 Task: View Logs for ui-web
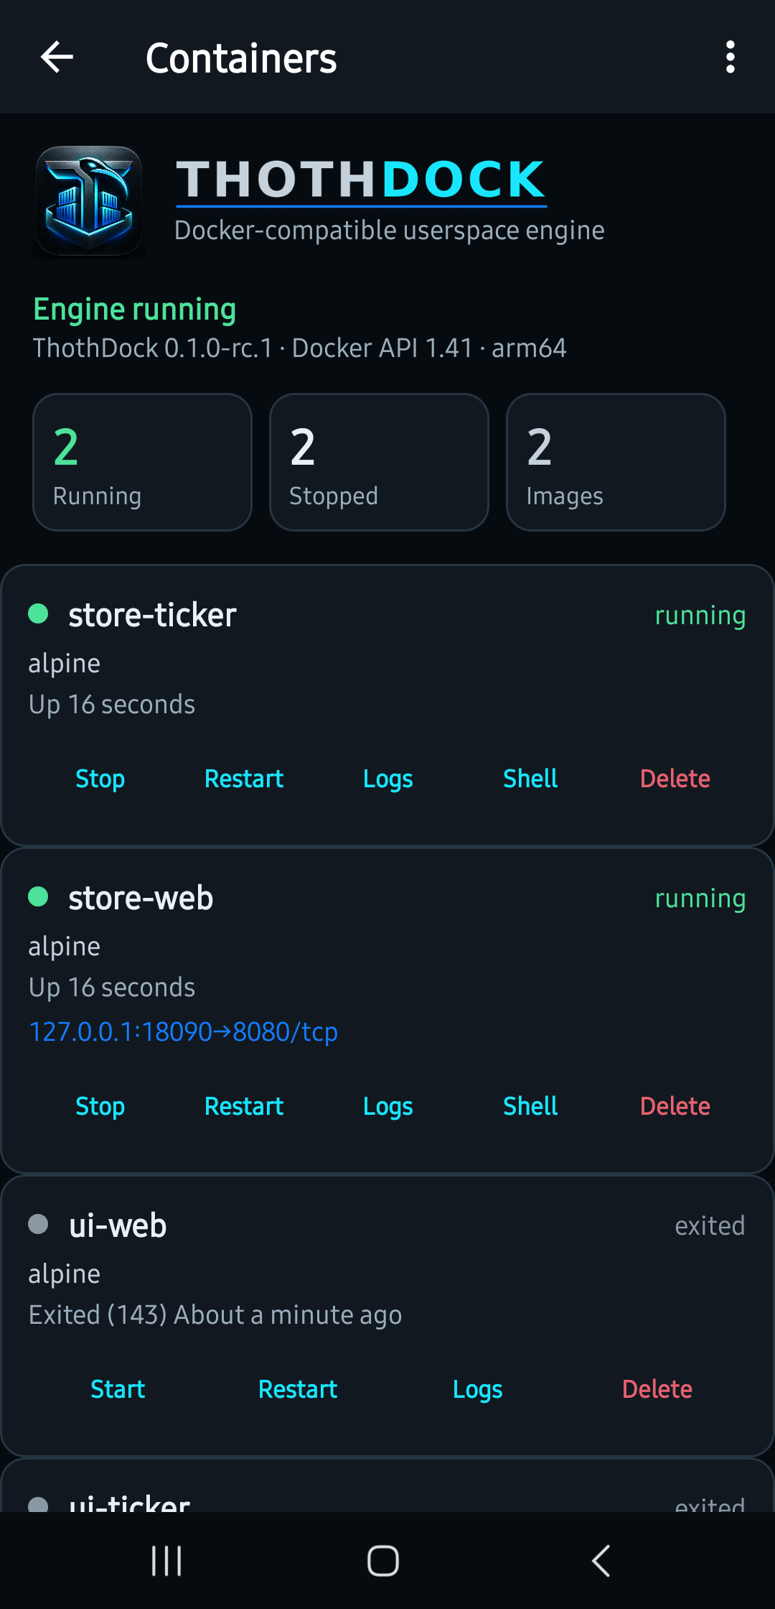coord(477,1390)
